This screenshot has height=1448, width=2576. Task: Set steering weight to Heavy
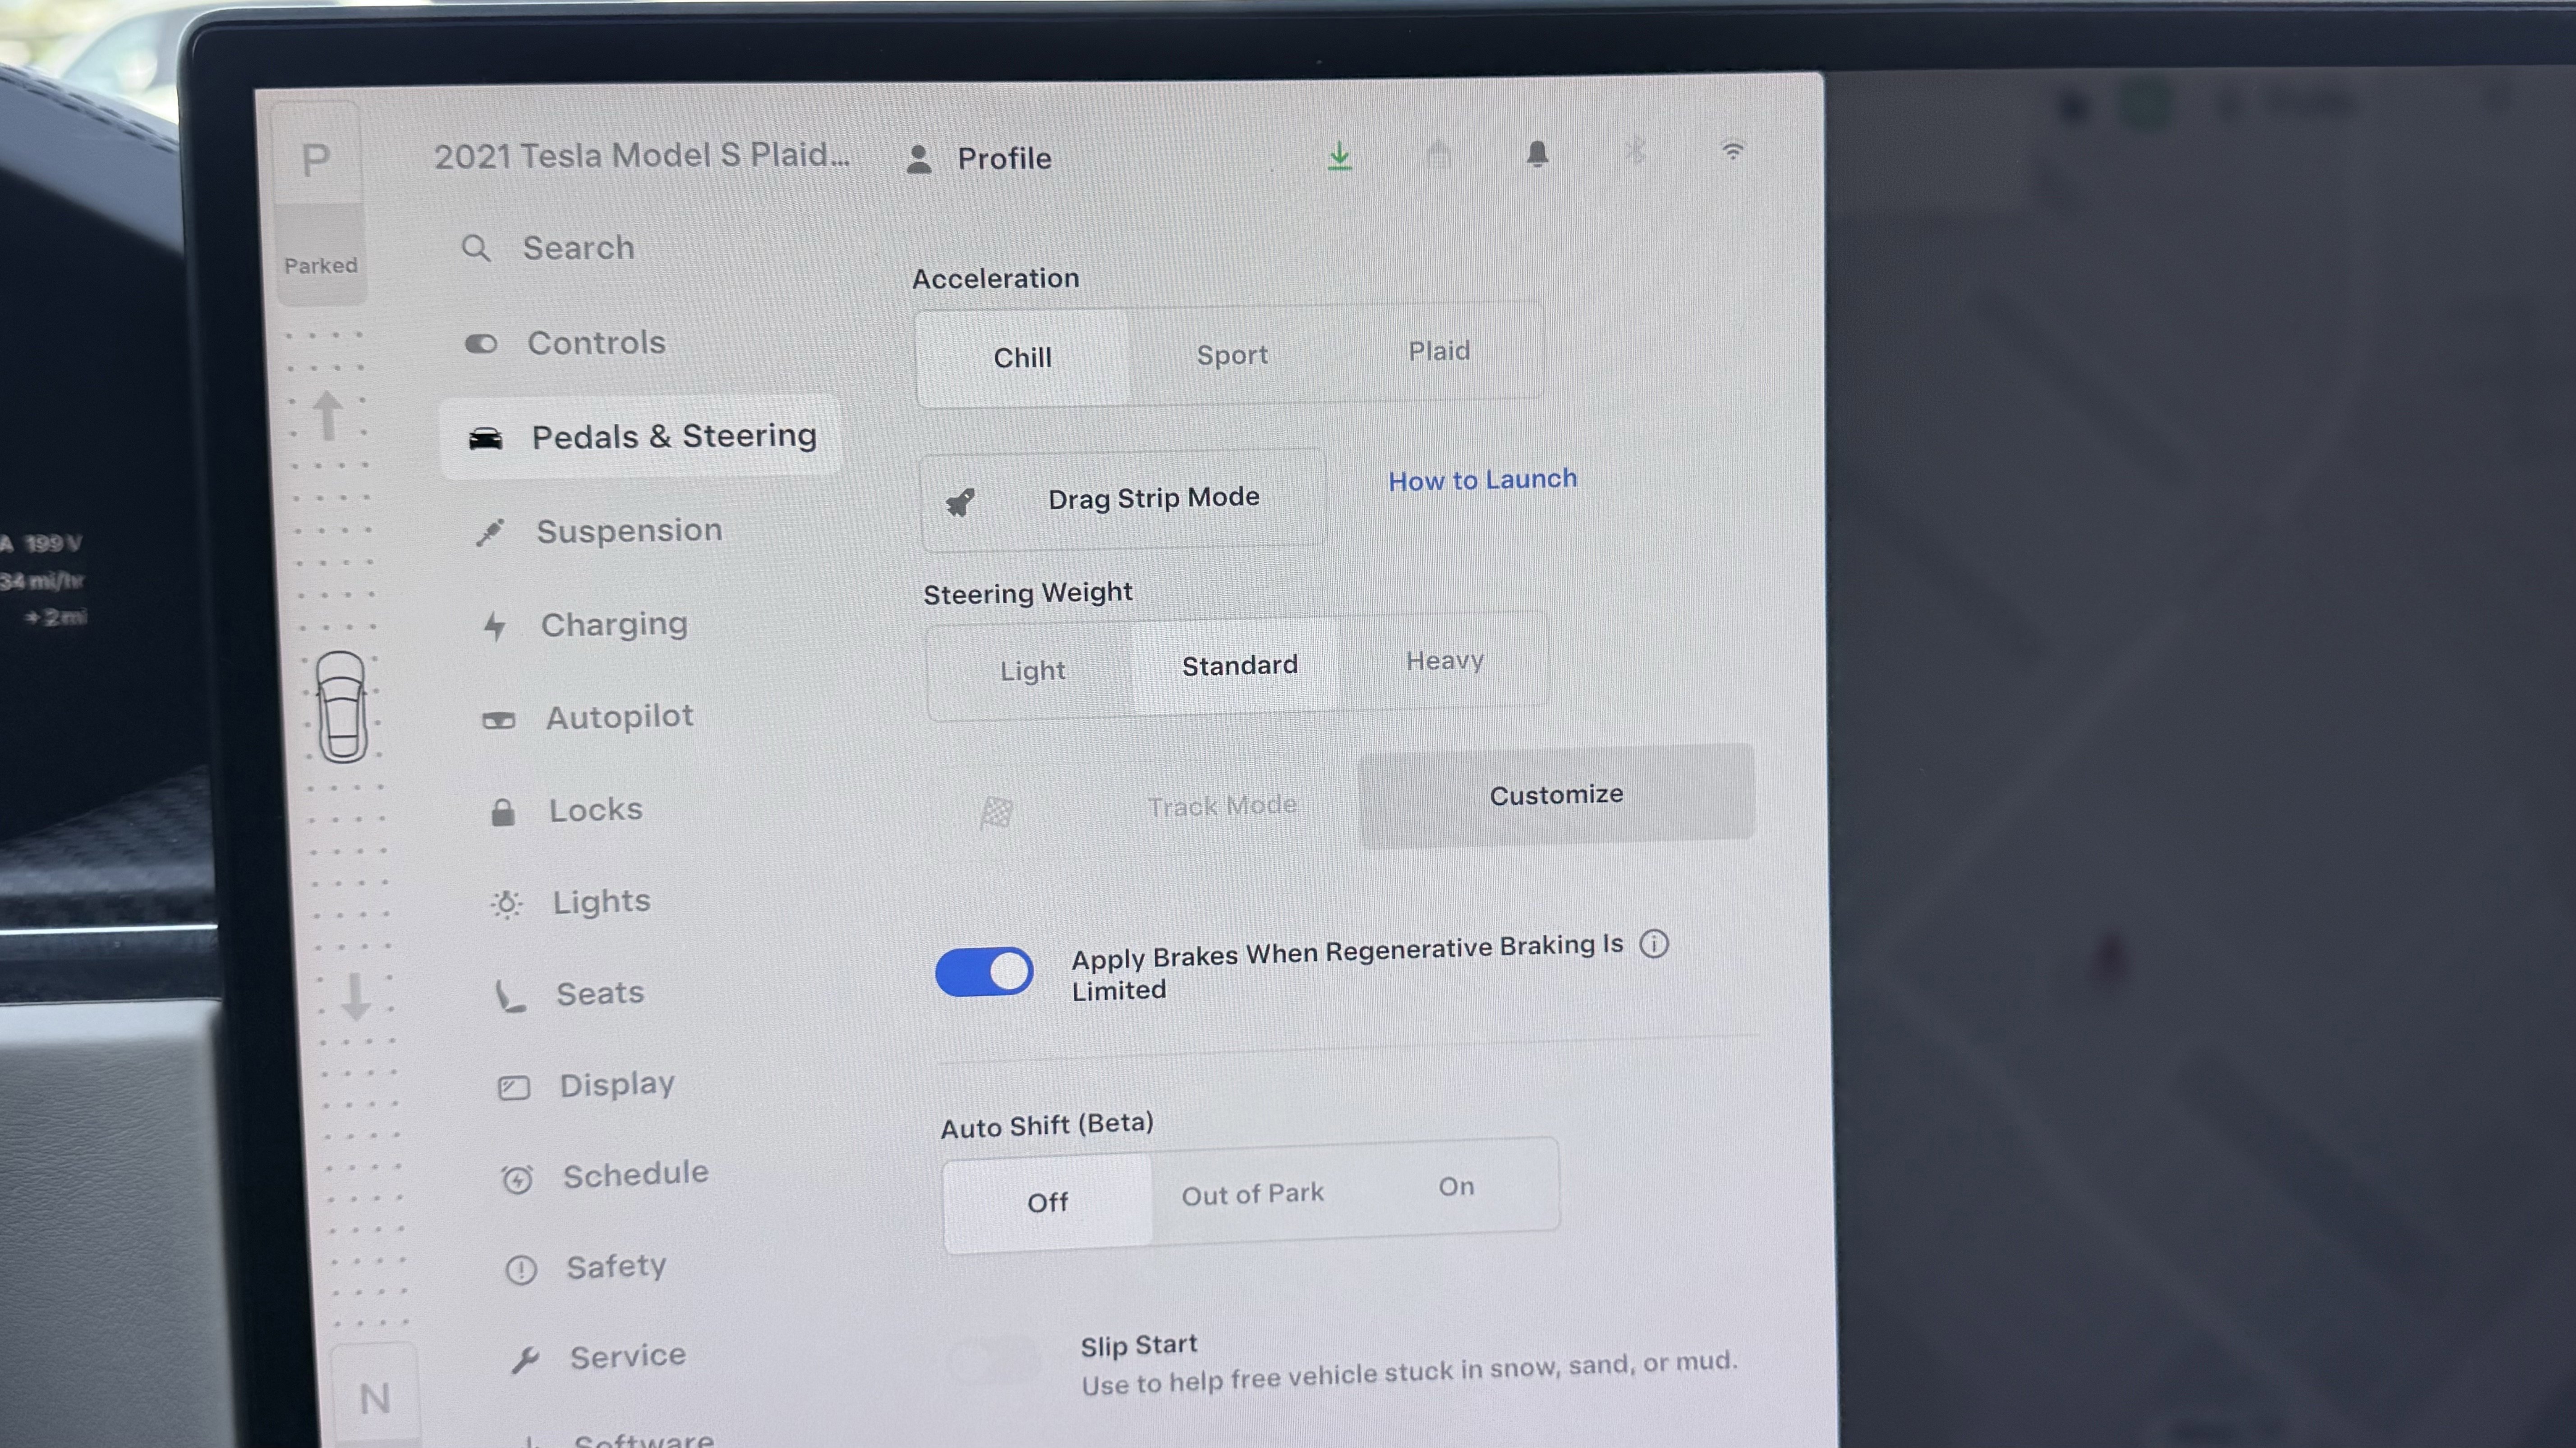coord(1444,661)
